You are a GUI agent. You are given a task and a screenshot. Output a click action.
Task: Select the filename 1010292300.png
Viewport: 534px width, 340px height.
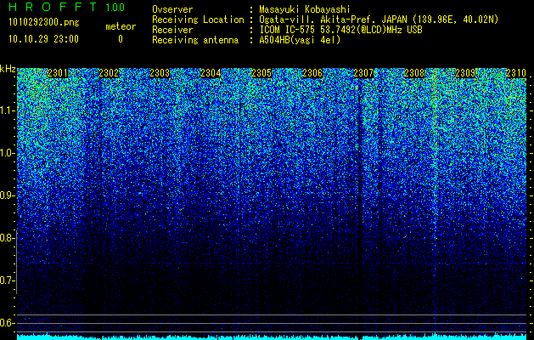click(x=44, y=23)
